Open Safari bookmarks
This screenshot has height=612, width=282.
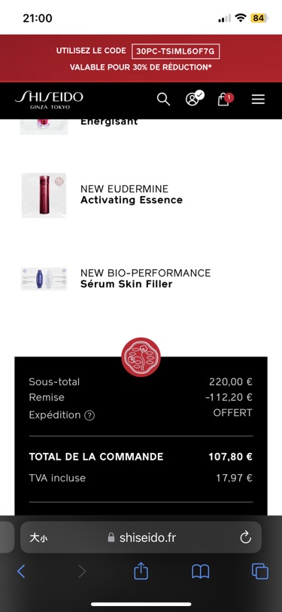[x=201, y=572]
